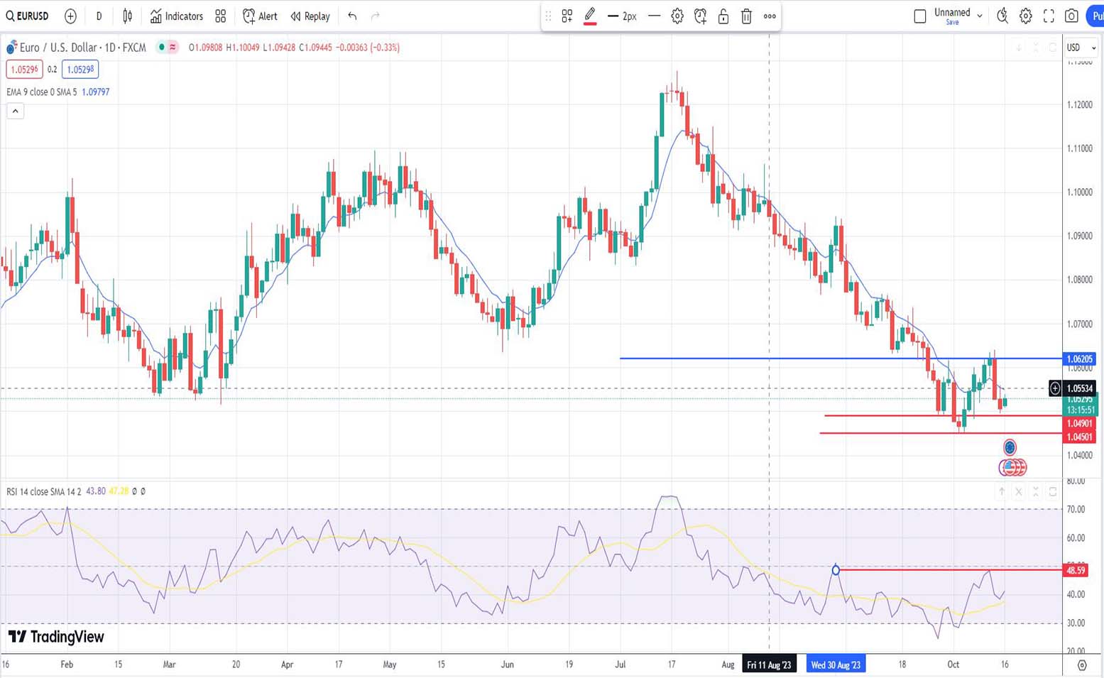
Task: Click the red sell price 1.05296 button
Action: 24,70
